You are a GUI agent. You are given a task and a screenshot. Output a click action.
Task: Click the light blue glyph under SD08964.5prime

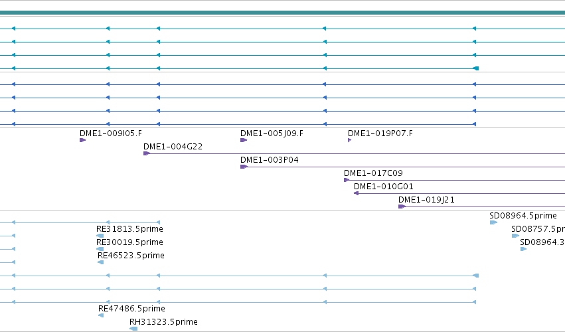pyautogui.click(x=494, y=222)
